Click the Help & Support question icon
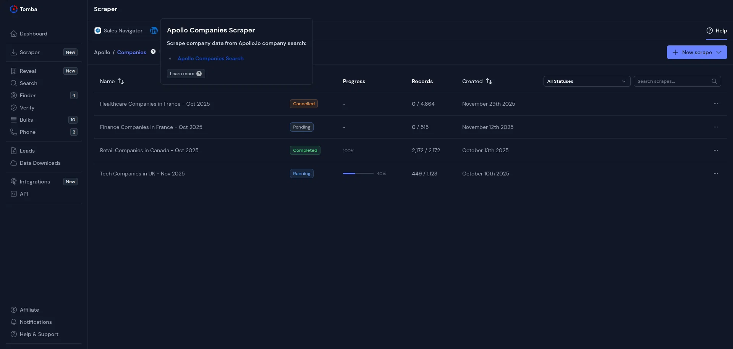The width and height of the screenshot is (733, 349). (14, 334)
